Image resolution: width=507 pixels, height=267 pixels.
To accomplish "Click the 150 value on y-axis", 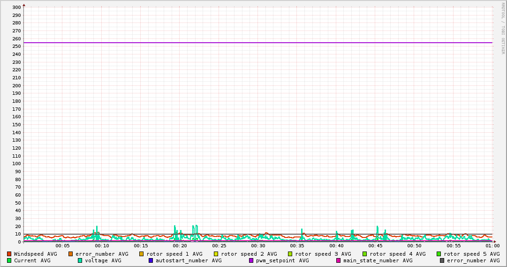I will (x=16, y=125).
